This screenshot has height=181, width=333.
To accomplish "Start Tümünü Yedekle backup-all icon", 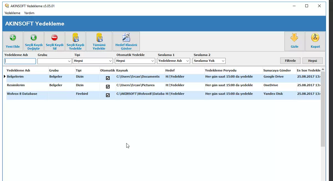I will (99, 38).
